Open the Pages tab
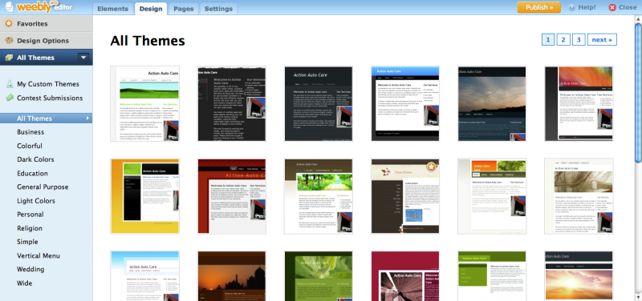Viewport: 642px width, 301px height. (184, 9)
